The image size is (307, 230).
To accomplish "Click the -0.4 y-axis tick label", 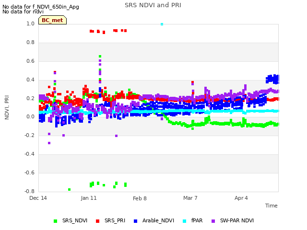I will tap(29, 154).
